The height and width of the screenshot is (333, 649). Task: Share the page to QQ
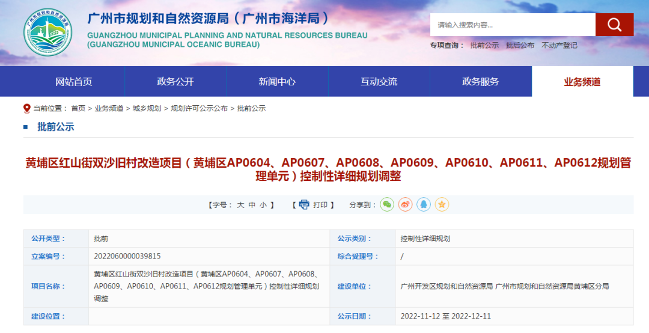tap(424, 204)
